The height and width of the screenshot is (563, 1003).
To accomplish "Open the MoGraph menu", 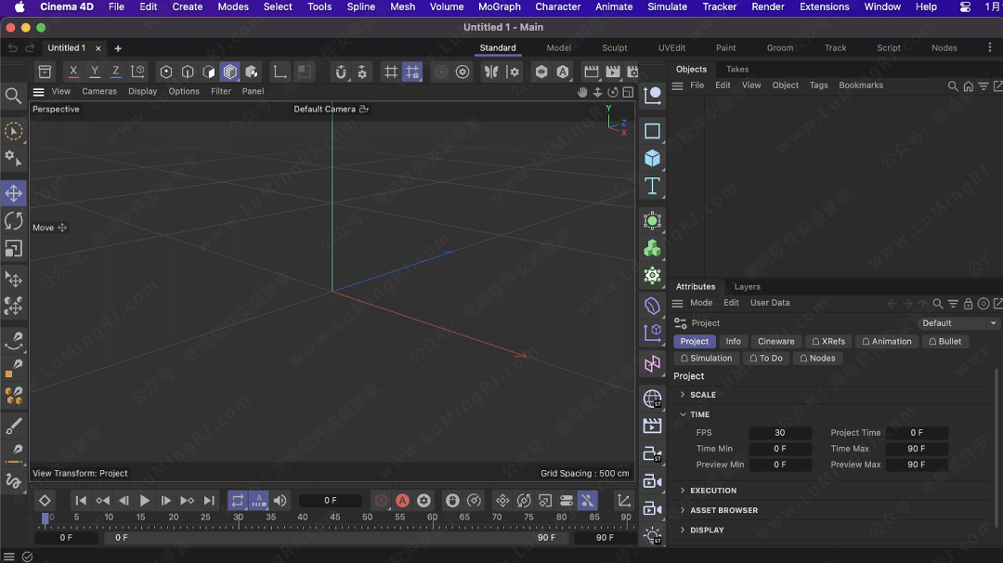I will click(x=500, y=7).
